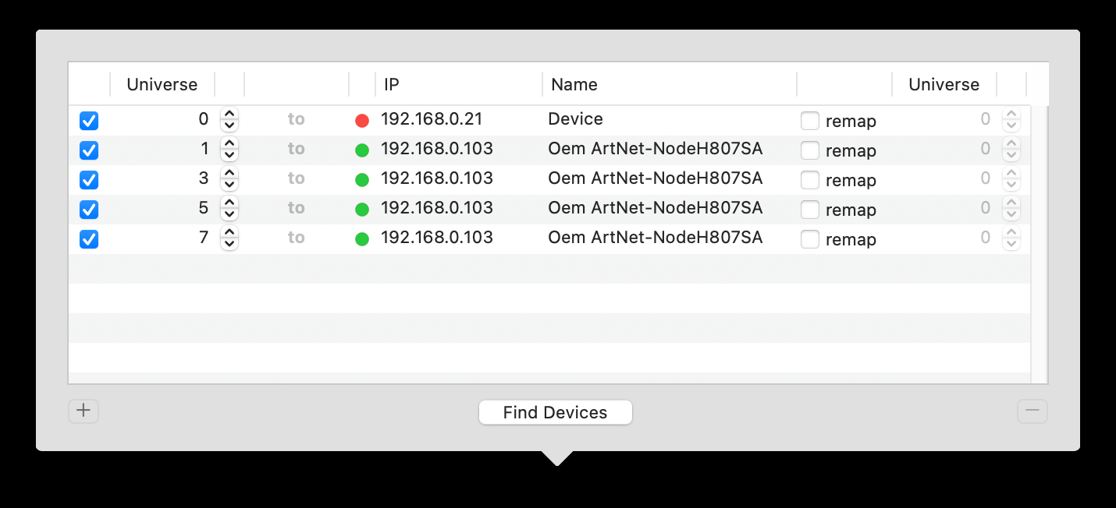This screenshot has width=1116, height=508.
Task: Click red status dot for 192.168.0.21
Action: pos(362,121)
